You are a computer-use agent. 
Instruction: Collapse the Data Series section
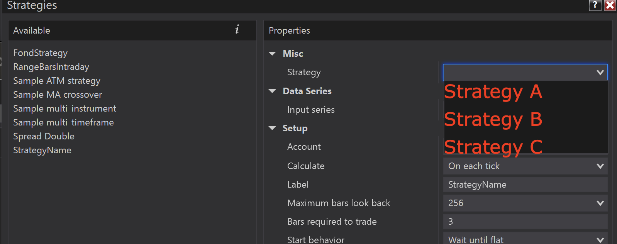point(273,91)
